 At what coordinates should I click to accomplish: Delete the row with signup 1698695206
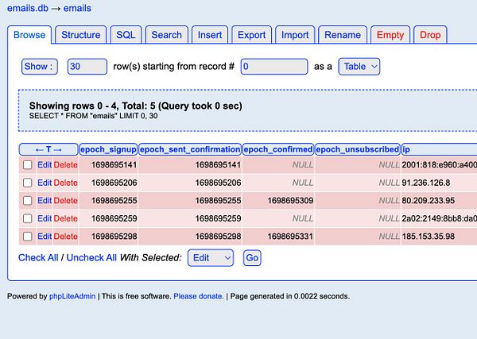(66, 183)
